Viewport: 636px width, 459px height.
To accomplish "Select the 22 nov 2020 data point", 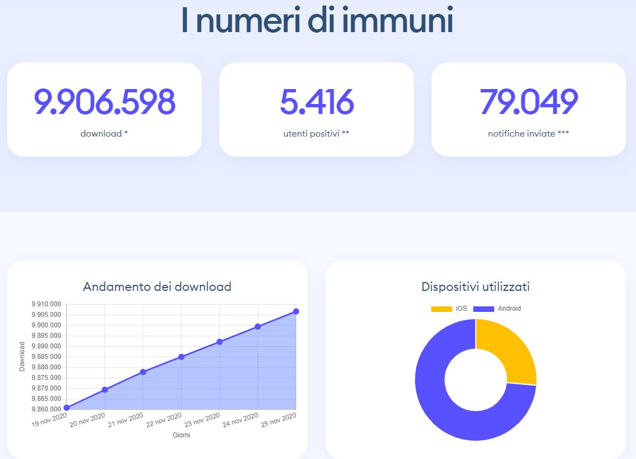I will coord(181,357).
